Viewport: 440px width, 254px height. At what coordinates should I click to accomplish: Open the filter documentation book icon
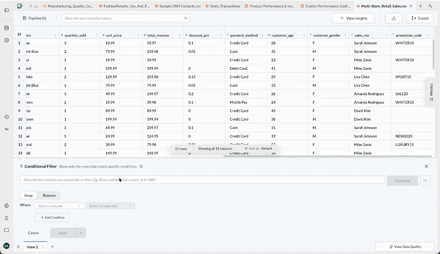coord(141,167)
